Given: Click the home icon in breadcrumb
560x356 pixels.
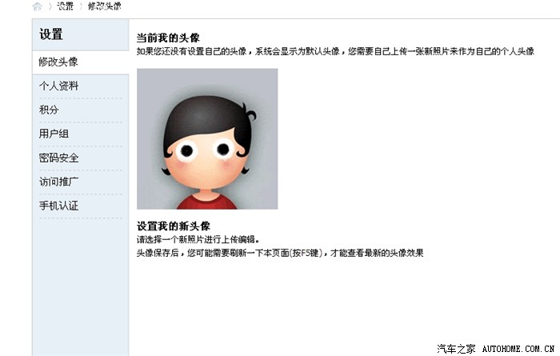Looking at the screenshot, I should coord(37,6).
